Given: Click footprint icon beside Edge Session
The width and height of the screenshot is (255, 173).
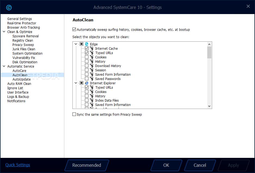Looking at the screenshot, I should click(x=92, y=70).
